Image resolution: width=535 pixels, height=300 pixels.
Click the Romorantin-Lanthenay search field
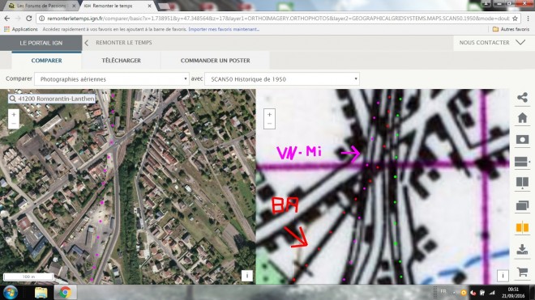tap(52, 99)
